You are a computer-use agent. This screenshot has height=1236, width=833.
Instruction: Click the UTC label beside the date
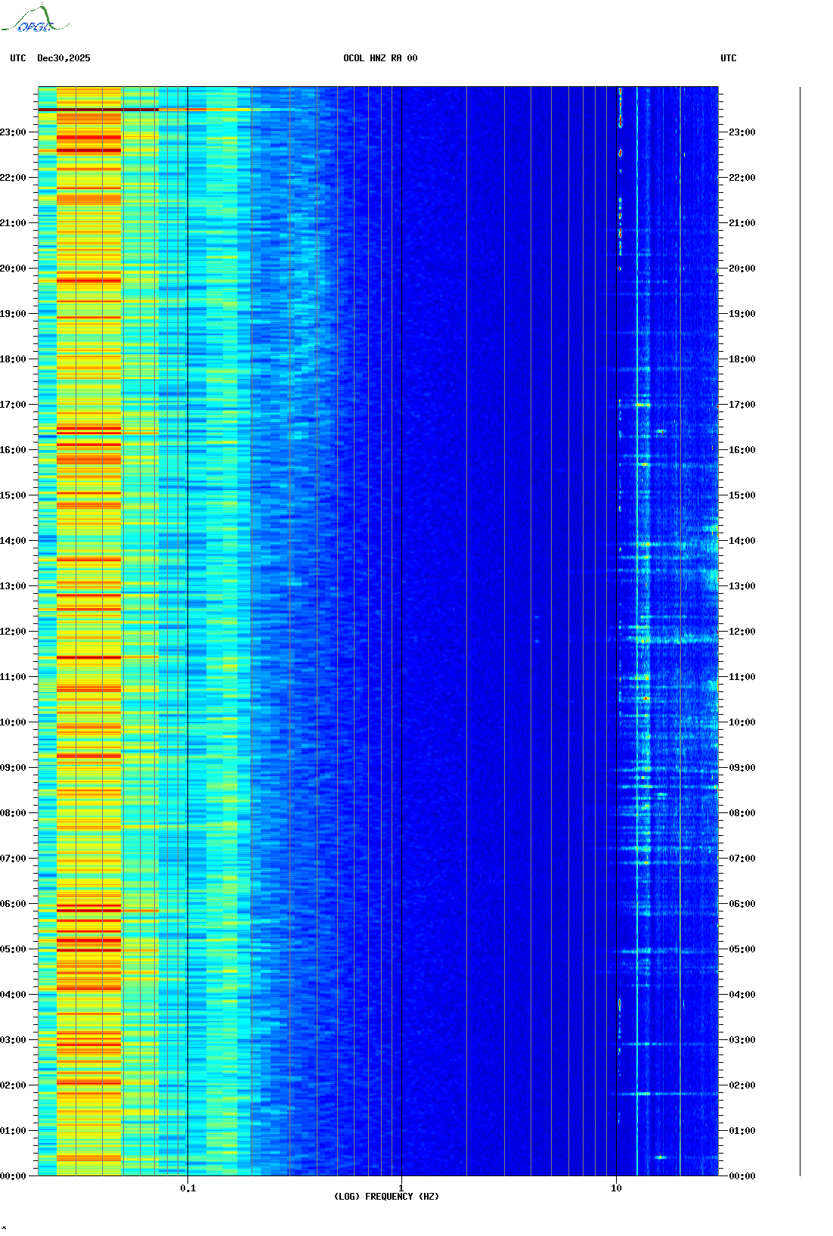pyautogui.click(x=18, y=58)
